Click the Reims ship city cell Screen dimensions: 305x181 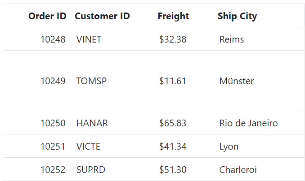click(232, 39)
